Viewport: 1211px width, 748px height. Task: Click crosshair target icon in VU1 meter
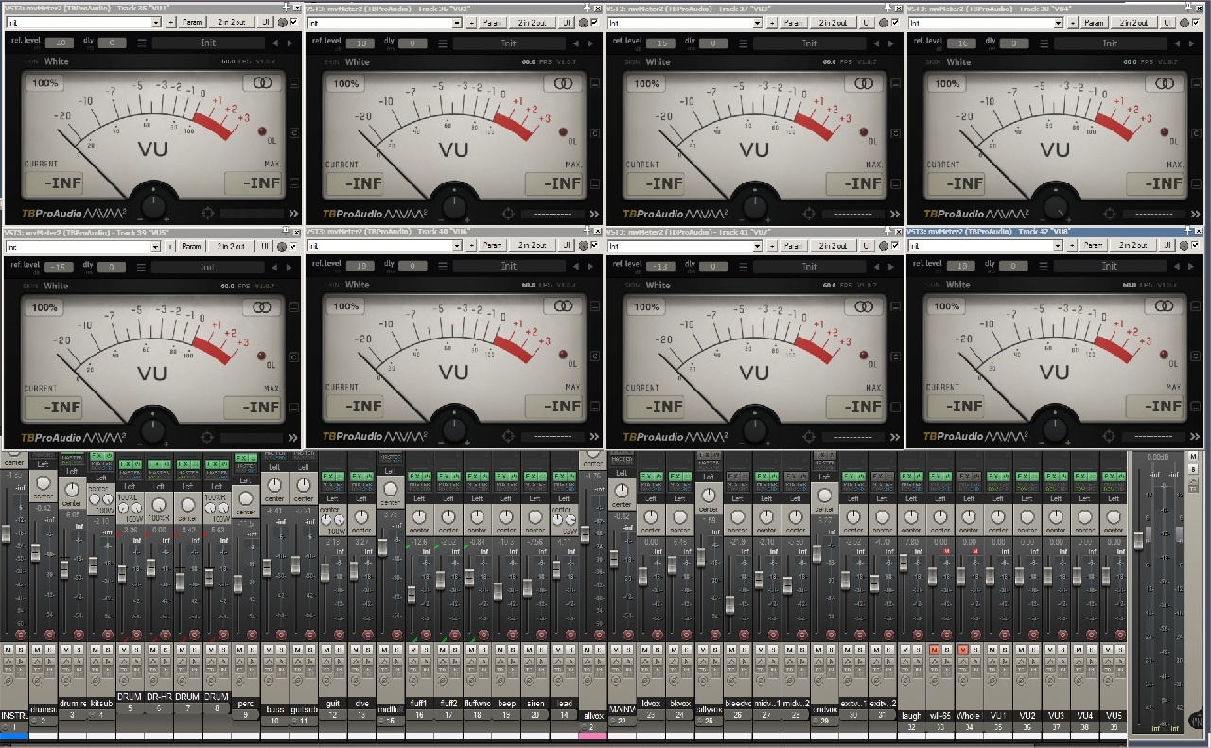(x=208, y=214)
